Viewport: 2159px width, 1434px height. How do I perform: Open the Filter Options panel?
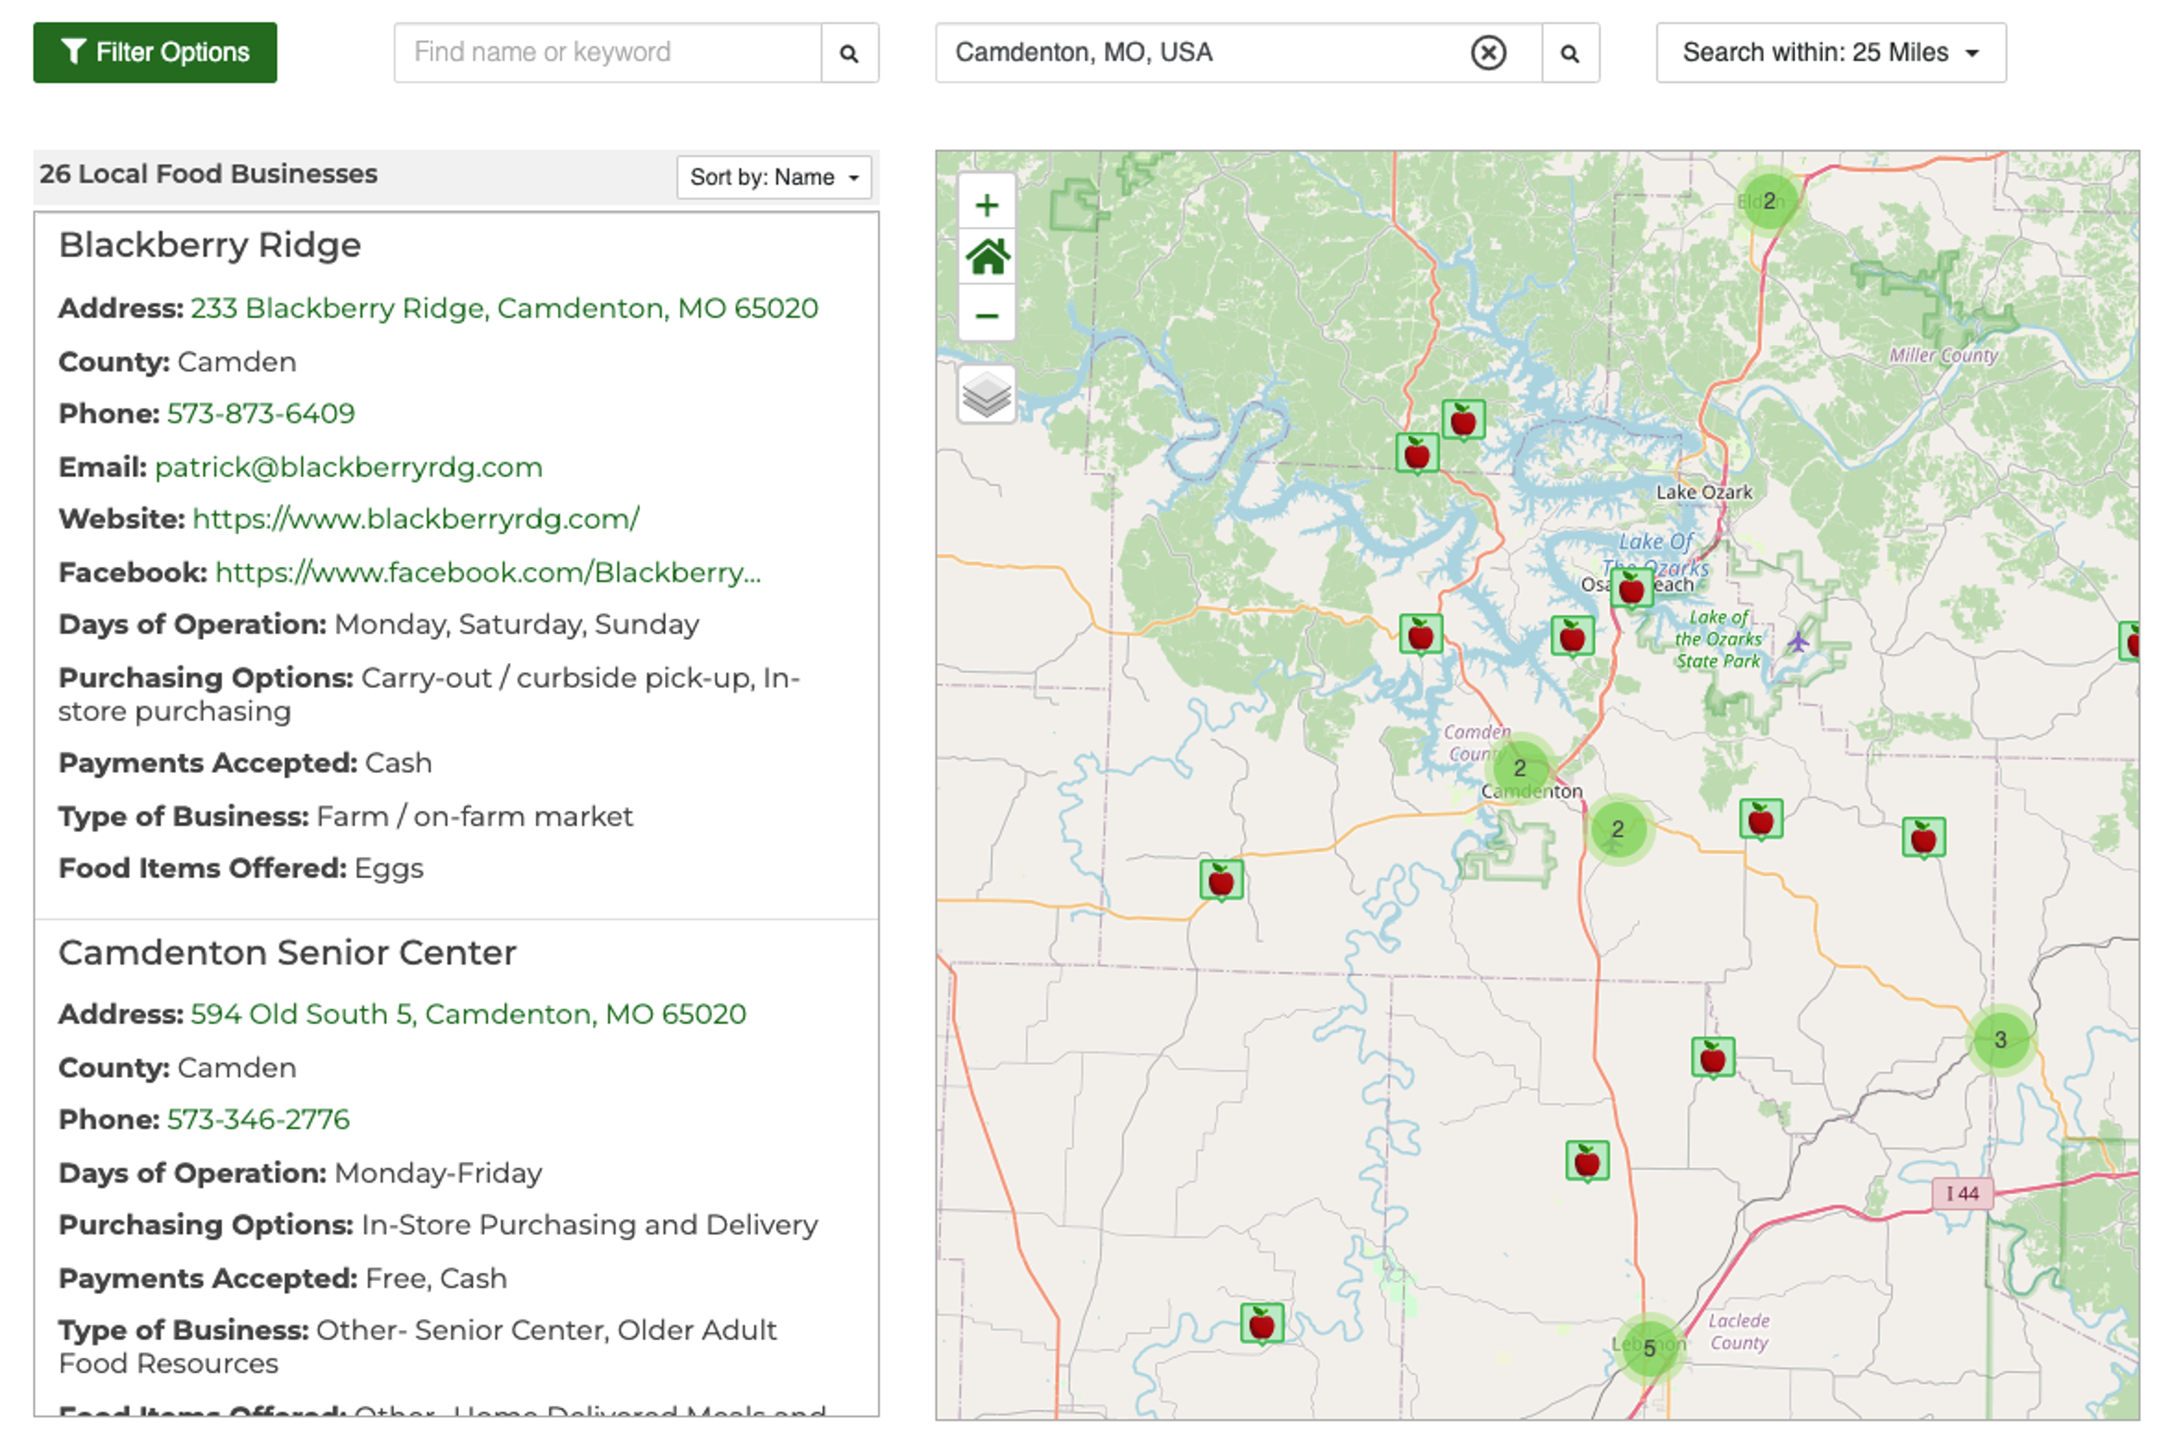click(x=155, y=53)
